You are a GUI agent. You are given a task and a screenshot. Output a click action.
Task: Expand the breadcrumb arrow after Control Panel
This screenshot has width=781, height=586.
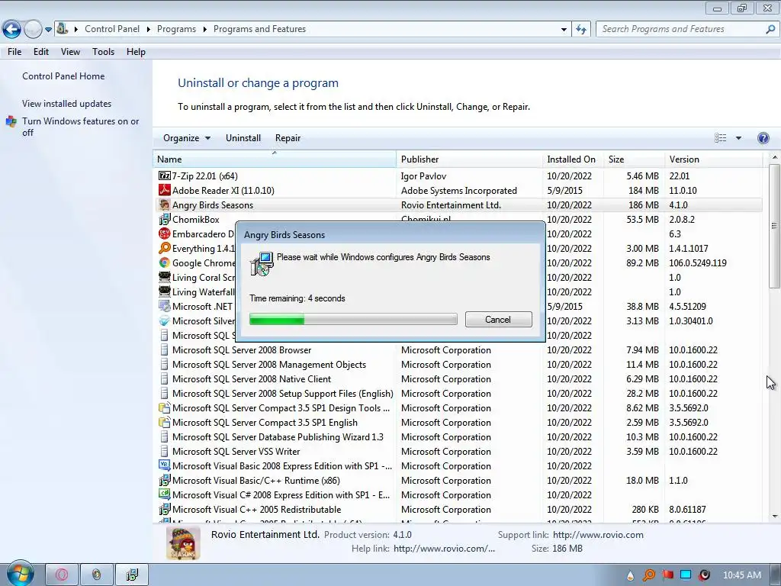point(149,29)
